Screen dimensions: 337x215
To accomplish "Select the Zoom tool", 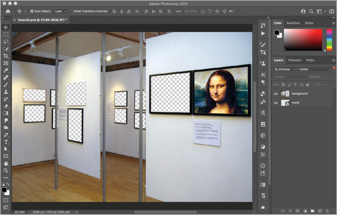I will click(6, 171).
